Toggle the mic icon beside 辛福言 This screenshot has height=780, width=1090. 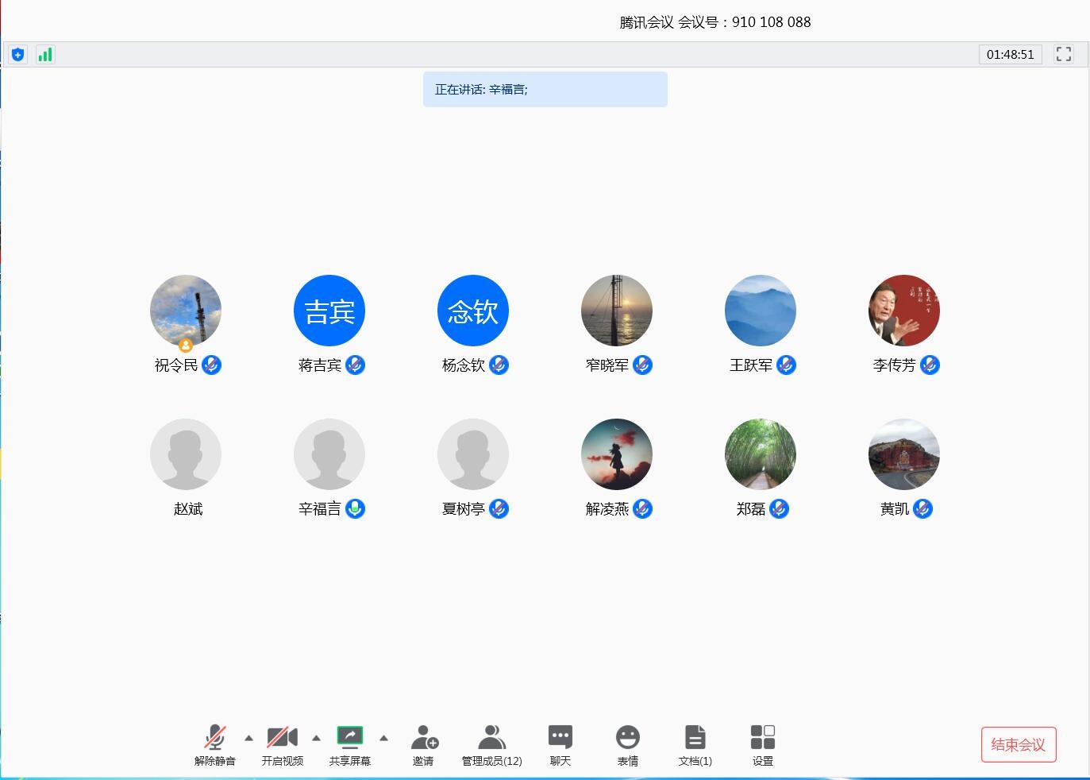coord(356,508)
